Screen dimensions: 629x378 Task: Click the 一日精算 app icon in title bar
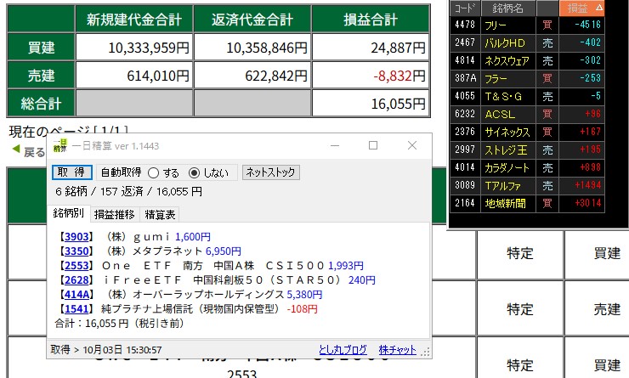[x=59, y=145]
